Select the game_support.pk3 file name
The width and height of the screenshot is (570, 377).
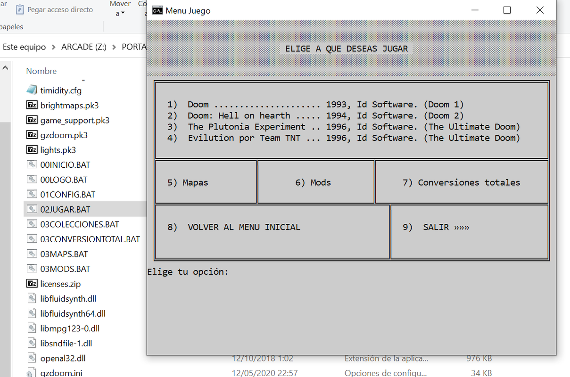[75, 120]
